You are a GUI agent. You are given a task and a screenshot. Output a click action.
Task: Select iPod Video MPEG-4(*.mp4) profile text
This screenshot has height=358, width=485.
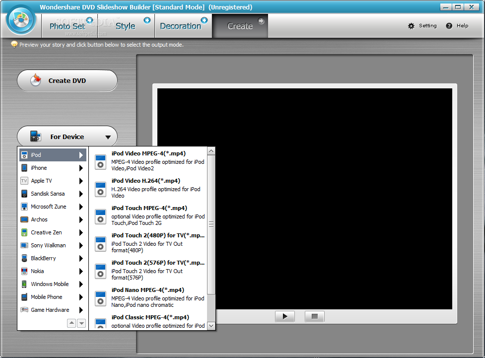click(x=148, y=153)
